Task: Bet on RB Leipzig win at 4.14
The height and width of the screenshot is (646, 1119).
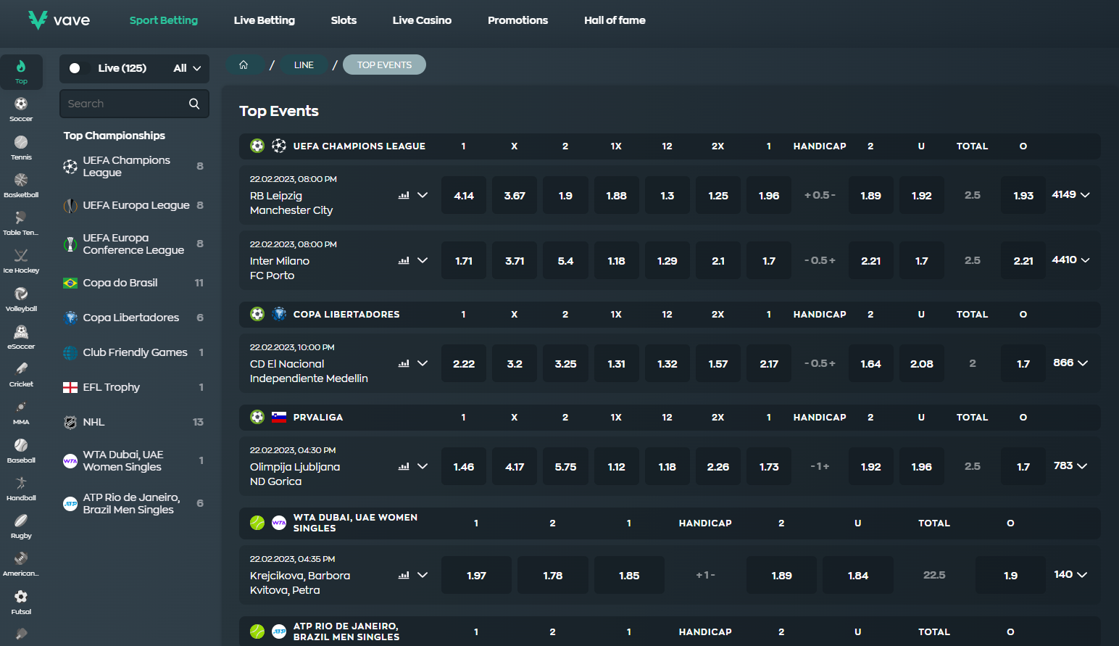Action: pyautogui.click(x=464, y=196)
